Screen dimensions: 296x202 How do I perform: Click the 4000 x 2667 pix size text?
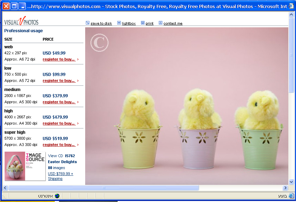[18, 117]
